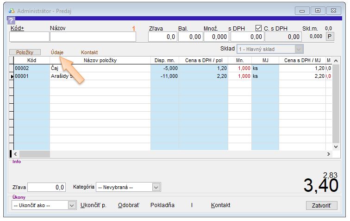This screenshot has width=350, height=221.
Task: Click the Odobrať action
Action: (x=128, y=205)
